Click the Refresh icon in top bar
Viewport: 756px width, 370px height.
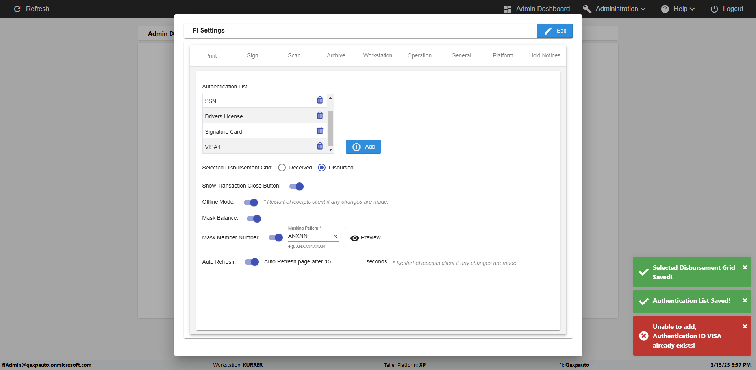pyautogui.click(x=17, y=9)
